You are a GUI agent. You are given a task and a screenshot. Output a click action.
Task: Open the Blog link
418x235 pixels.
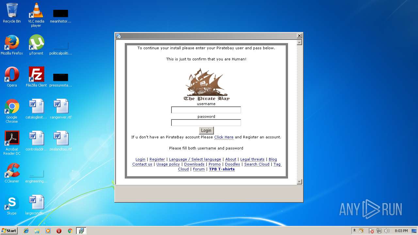pos(273,159)
